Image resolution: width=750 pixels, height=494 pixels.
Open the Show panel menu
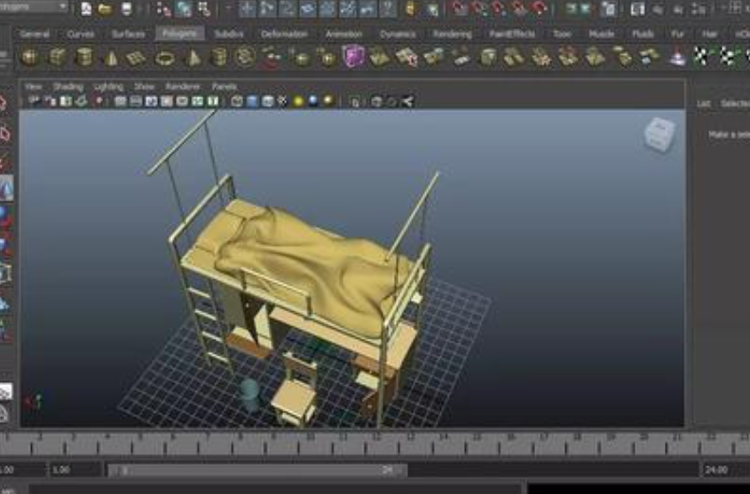(x=144, y=87)
